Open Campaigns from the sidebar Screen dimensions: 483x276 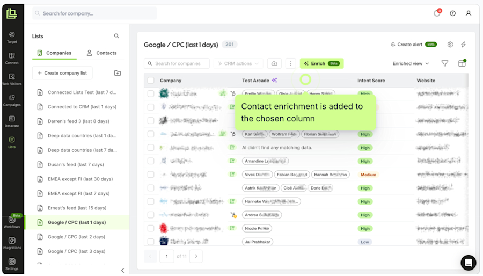pos(12,100)
